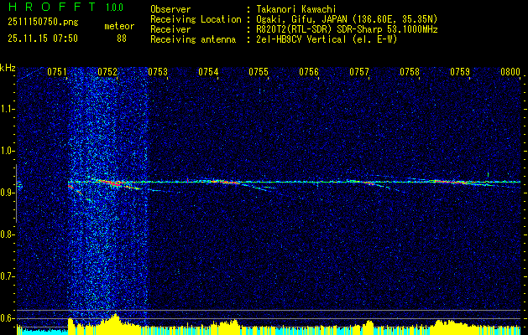Viewport: 528px width, 335px height.
Task: Click the 'Observer' field label
Action: [x=170, y=9]
